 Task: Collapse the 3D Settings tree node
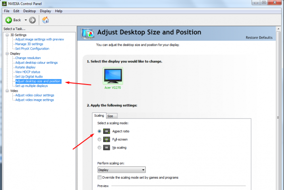tap(7, 35)
